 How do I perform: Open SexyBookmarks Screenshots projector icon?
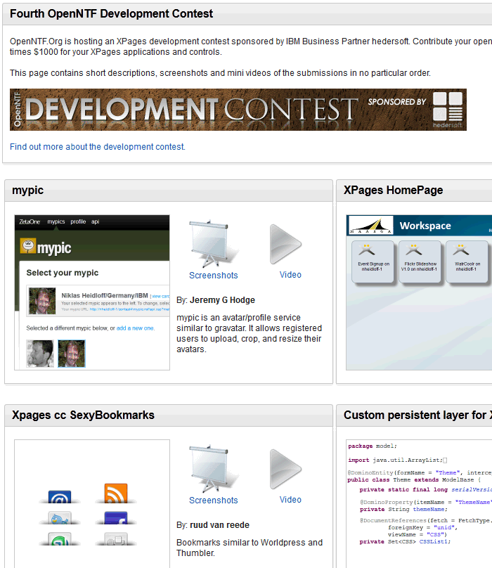click(214, 469)
